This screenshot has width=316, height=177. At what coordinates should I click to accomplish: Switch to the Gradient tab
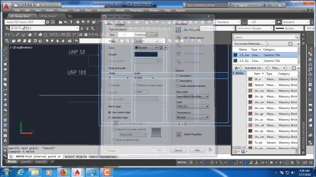point(120,25)
